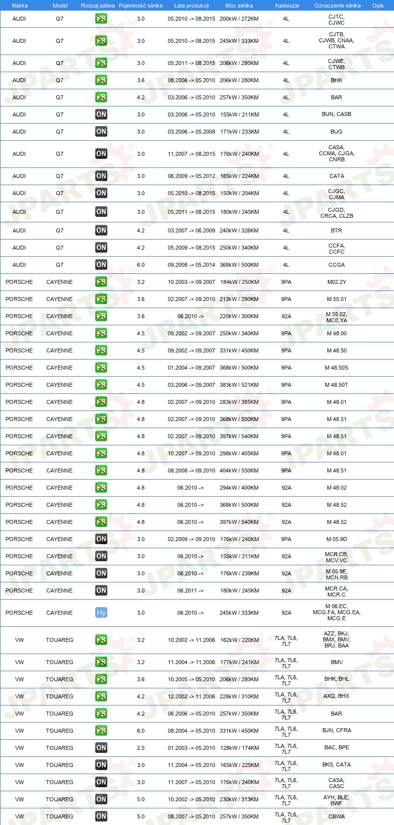Click production years 08.2008 -> 09.2010
The width and height of the screenshot is (394, 825).
click(x=191, y=470)
